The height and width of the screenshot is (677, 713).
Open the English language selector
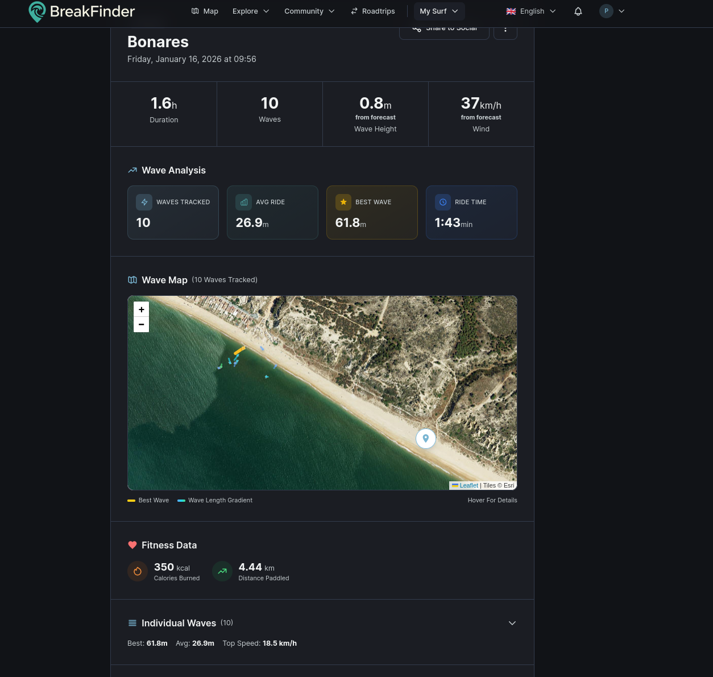[x=530, y=11]
